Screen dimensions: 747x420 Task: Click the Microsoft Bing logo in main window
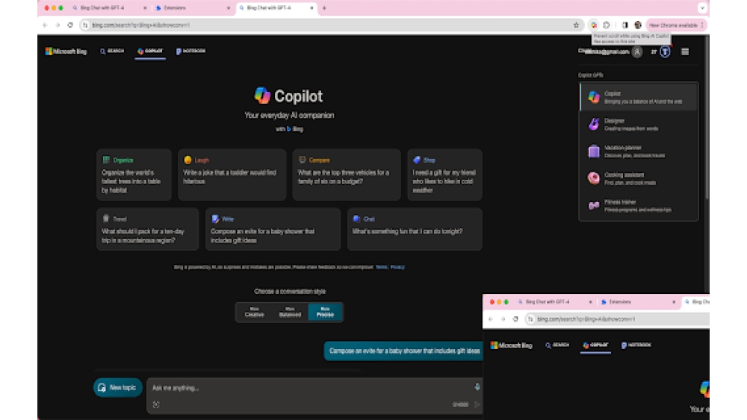pyautogui.click(x=66, y=51)
